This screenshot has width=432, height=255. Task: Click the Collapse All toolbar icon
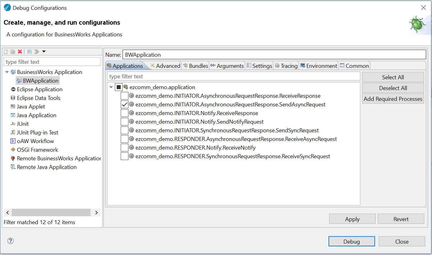click(x=29, y=51)
